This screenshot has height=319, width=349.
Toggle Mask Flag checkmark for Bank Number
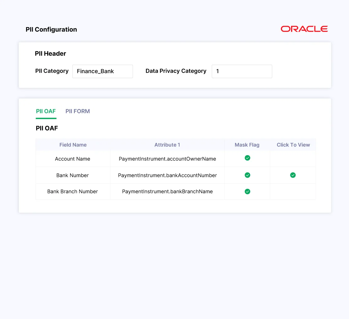point(247,175)
